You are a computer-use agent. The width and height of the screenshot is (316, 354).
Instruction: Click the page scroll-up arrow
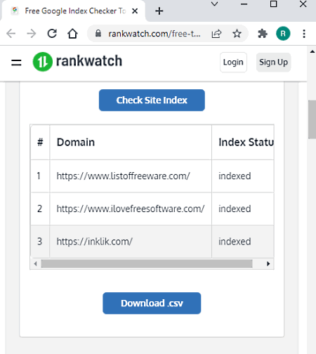click(312, 51)
